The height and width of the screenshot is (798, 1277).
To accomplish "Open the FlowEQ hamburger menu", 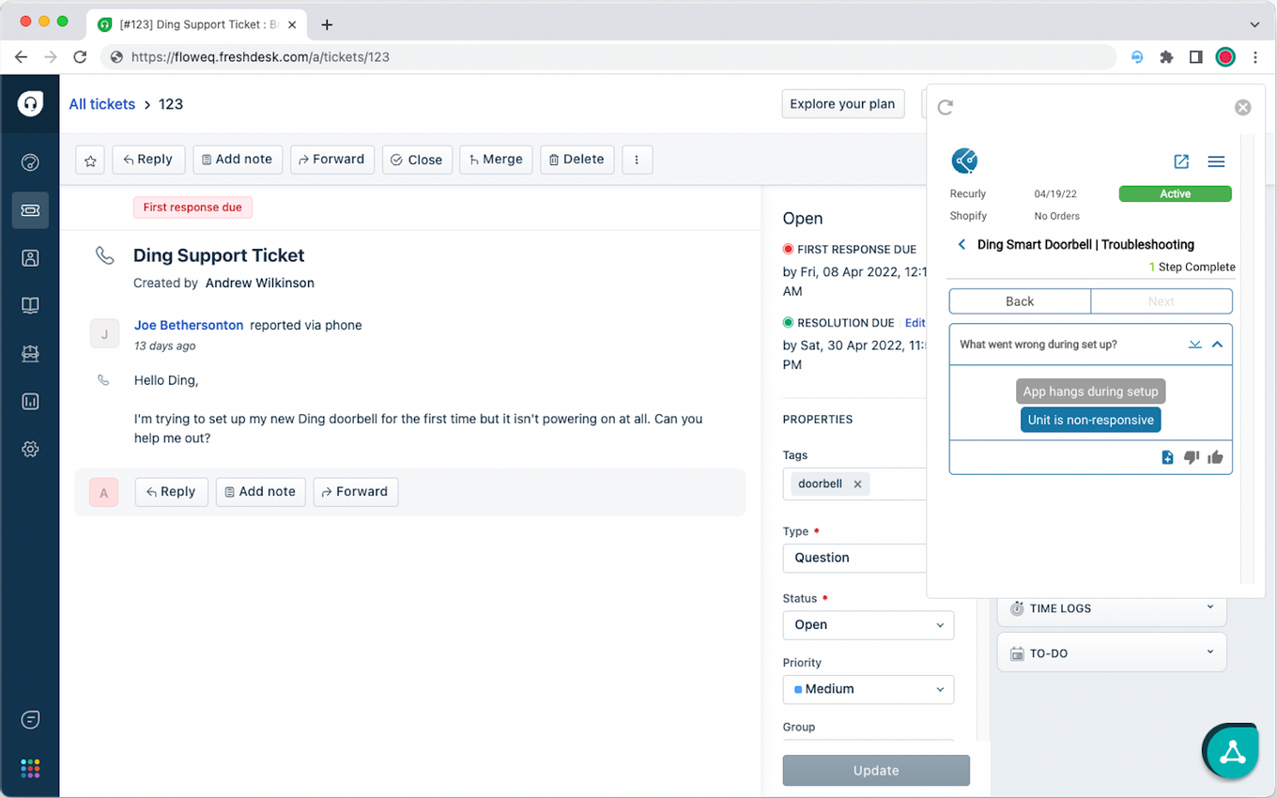I will point(1216,161).
